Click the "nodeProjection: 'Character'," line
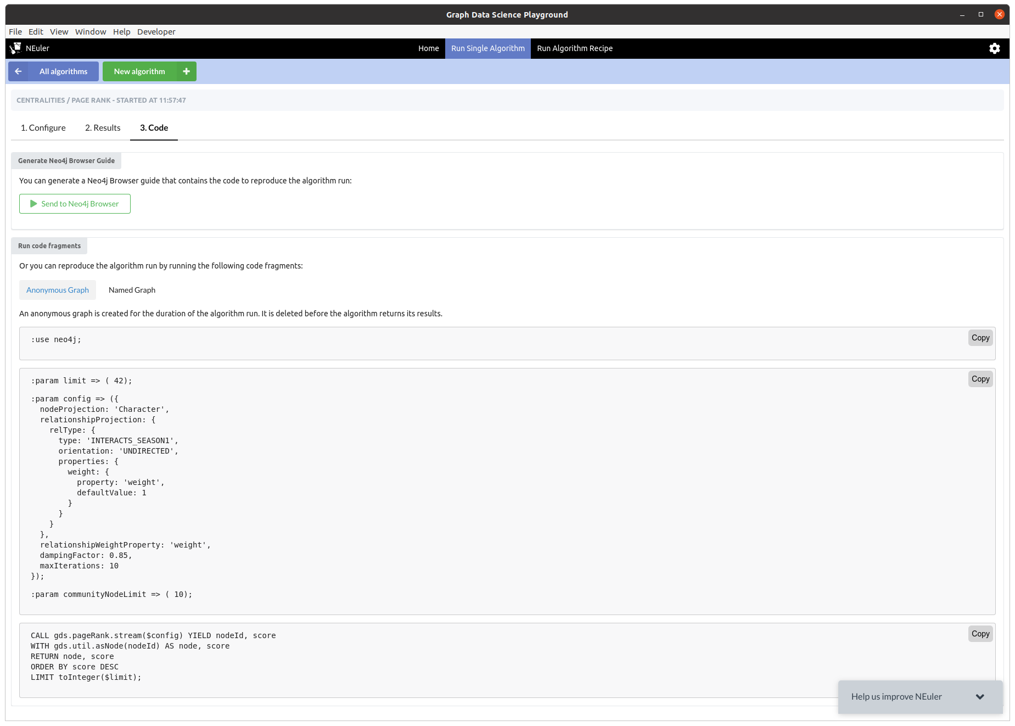The height and width of the screenshot is (726, 1015). tap(104, 410)
